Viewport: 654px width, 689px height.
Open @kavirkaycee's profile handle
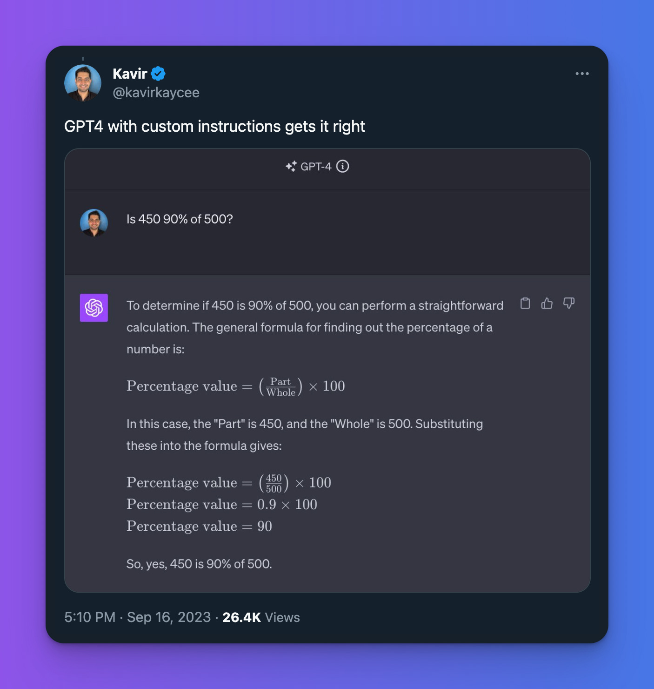pos(156,92)
